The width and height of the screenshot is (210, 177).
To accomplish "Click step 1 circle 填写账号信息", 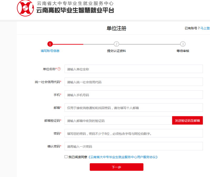I will 50,44.
